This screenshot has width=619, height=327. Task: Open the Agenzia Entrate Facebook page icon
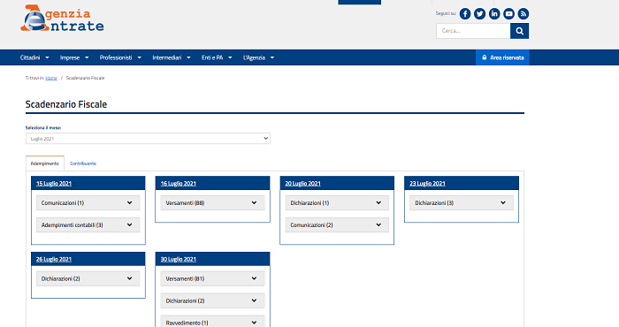click(x=465, y=14)
